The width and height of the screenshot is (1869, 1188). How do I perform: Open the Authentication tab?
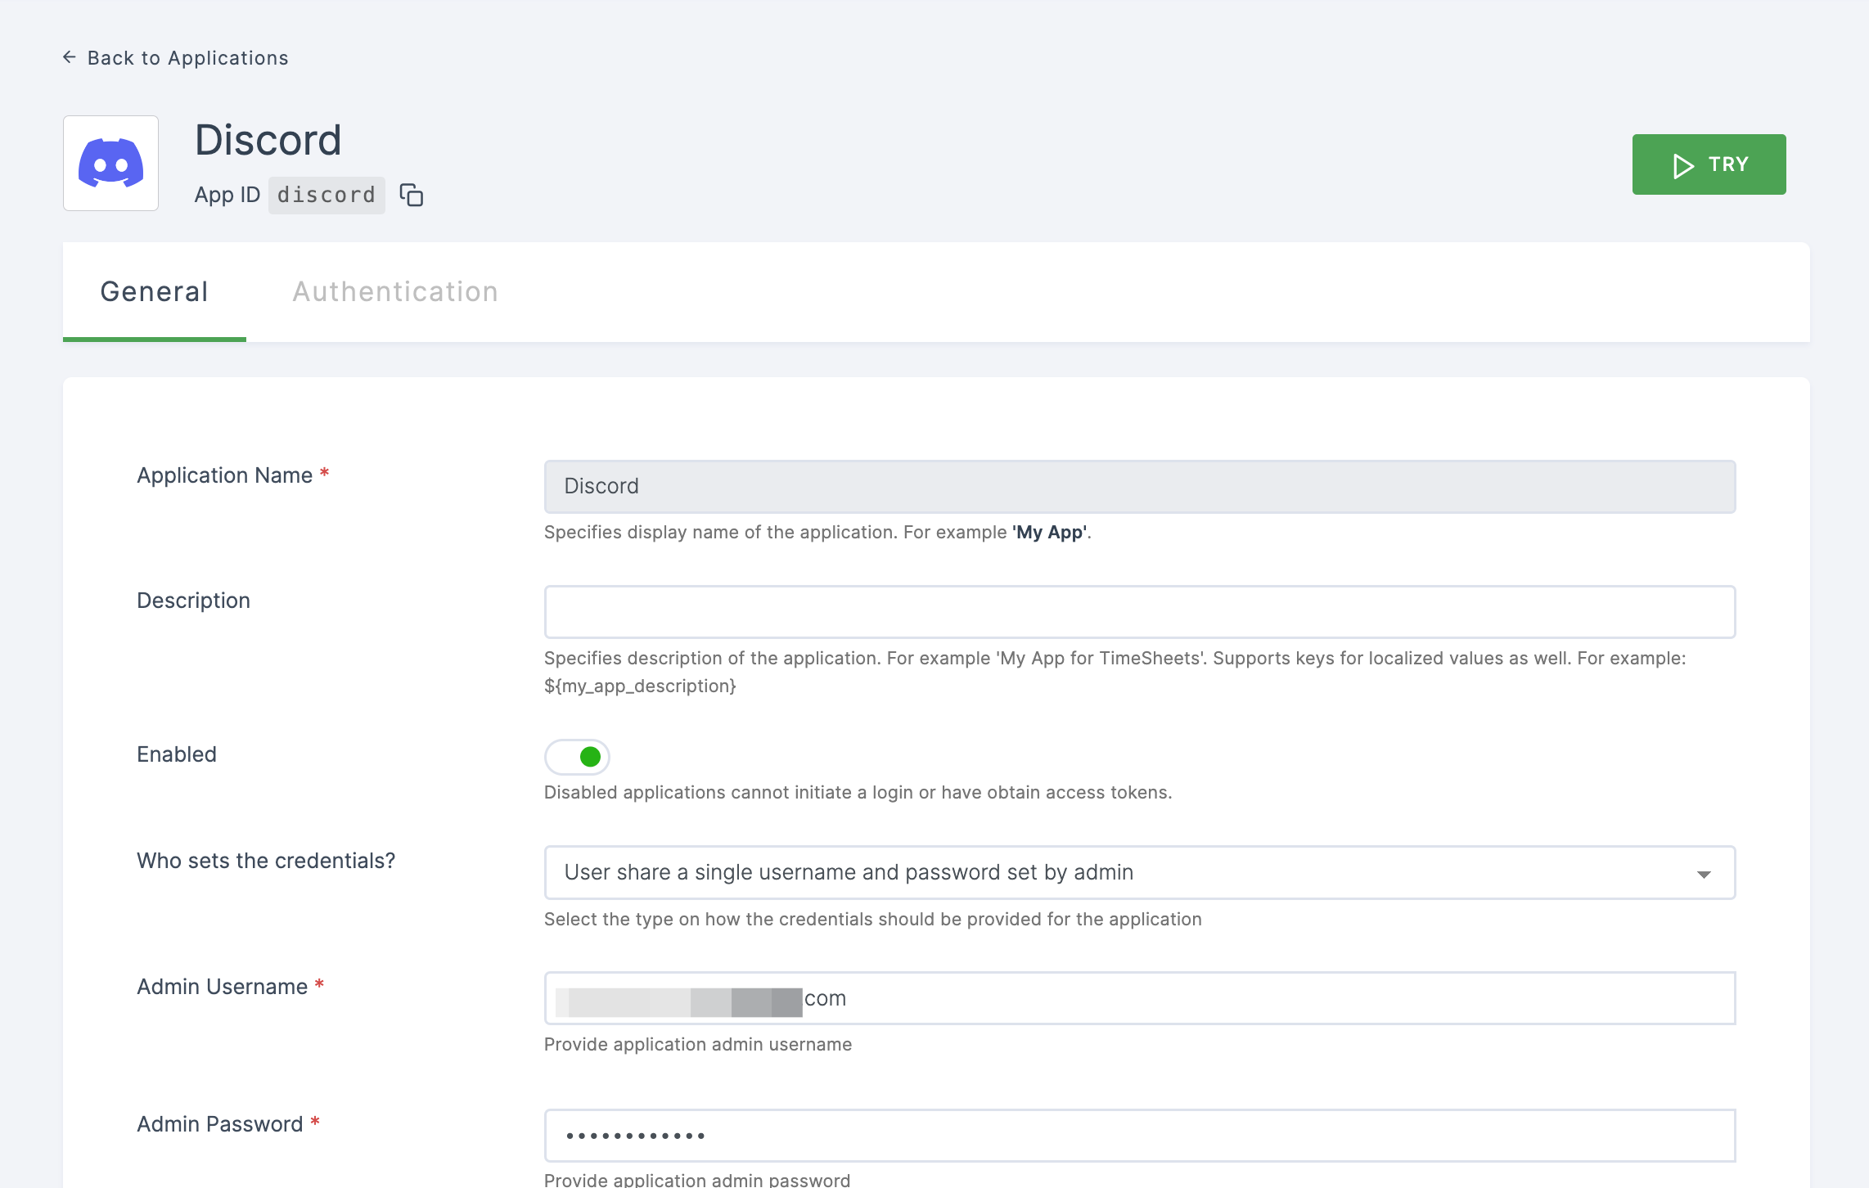click(x=395, y=292)
